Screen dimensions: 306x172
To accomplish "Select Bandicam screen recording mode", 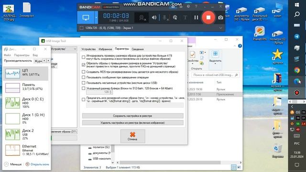I will point(86,18).
